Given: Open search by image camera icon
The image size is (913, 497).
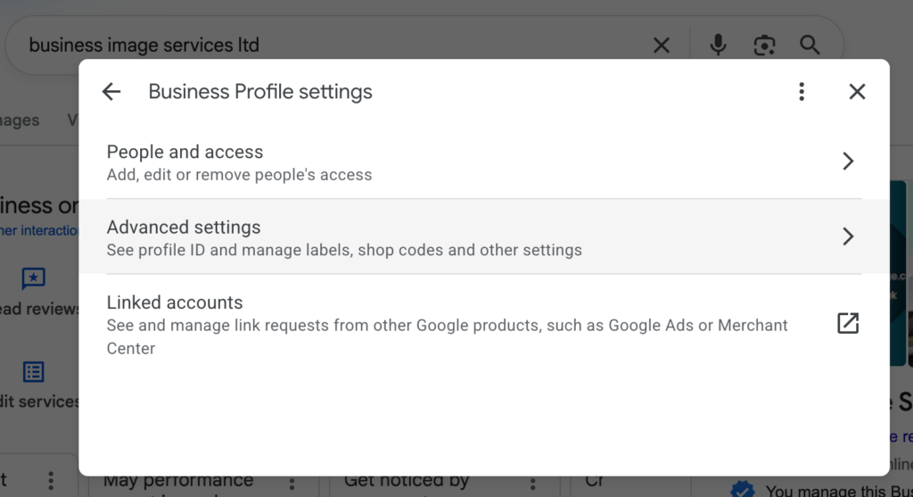Looking at the screenshot, I should tap(764, 45).
